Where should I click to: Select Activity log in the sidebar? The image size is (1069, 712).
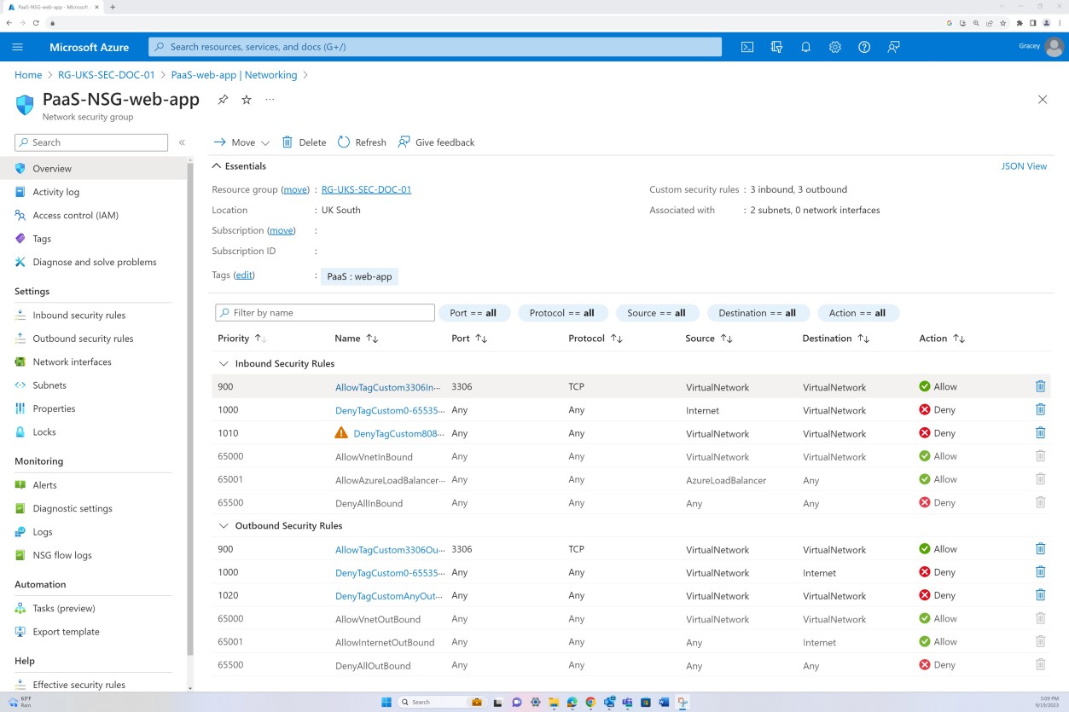pos(55,192)
